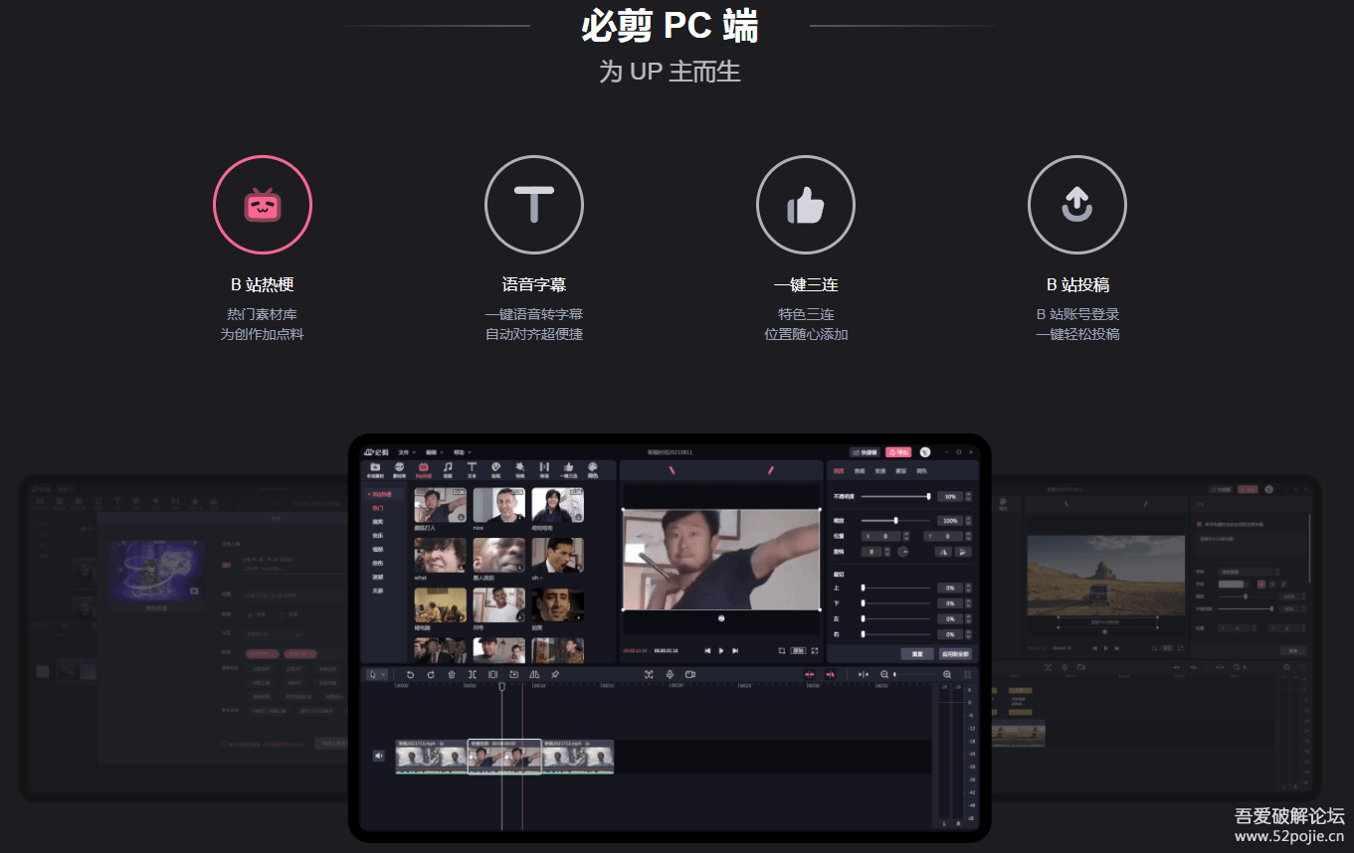Mute the track with the speaker icon
1354x853 pixels.
click(x=378, y=756)
